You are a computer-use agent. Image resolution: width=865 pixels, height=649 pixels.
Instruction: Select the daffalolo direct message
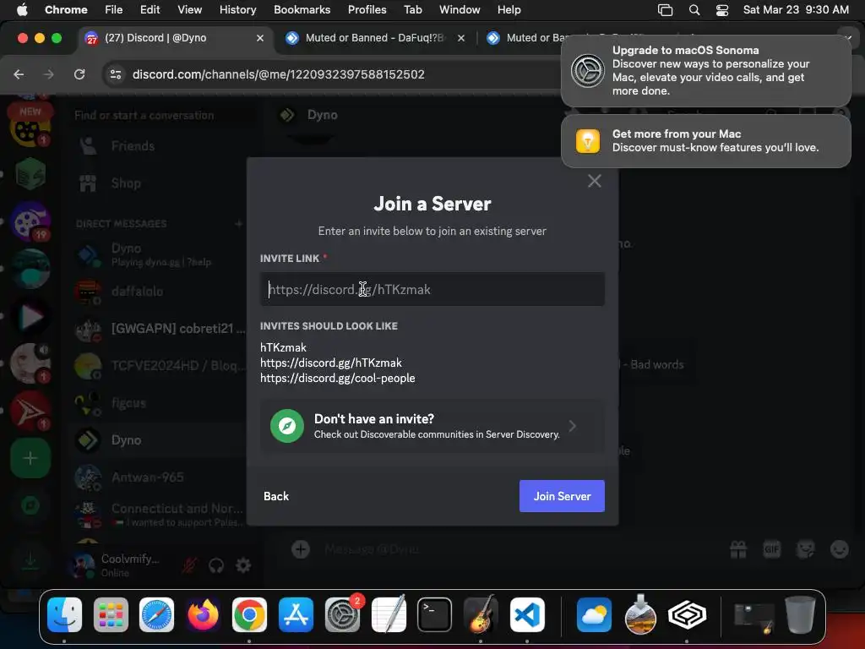pos(160,292)
